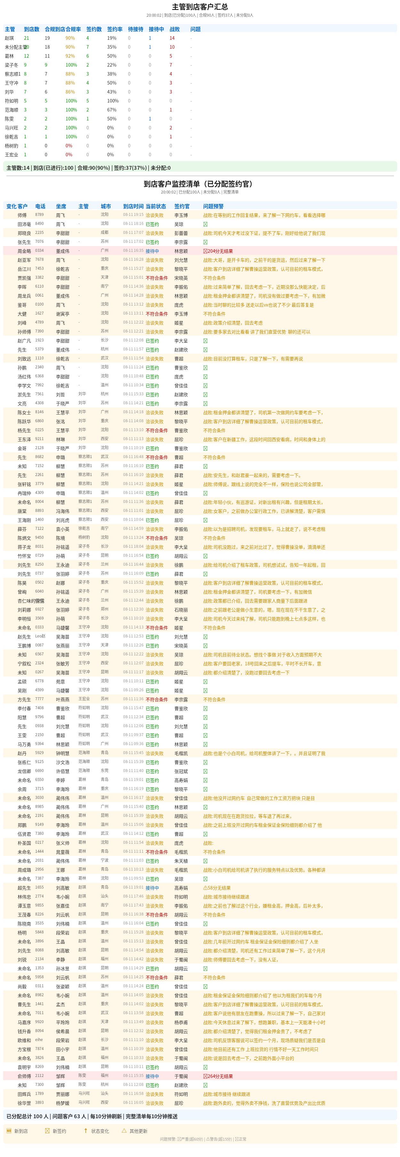
Task: Click the 到店时间 column header
Action: pos(133,207)
